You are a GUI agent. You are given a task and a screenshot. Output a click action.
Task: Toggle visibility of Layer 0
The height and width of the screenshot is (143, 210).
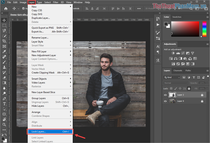[x=165, y=101]
